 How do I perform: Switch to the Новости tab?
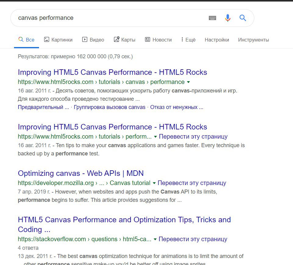(x=159, y=40)
